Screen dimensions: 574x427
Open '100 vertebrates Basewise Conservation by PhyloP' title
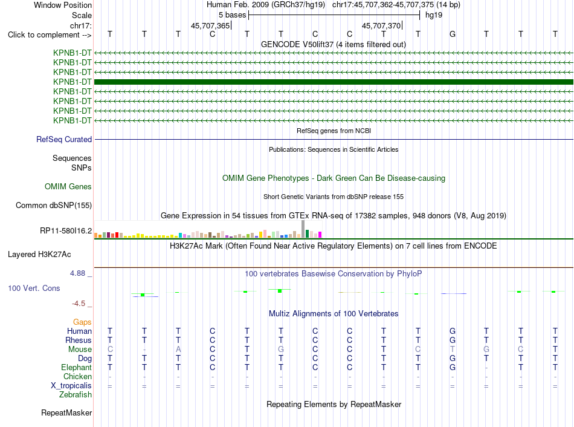click(334, 274)
